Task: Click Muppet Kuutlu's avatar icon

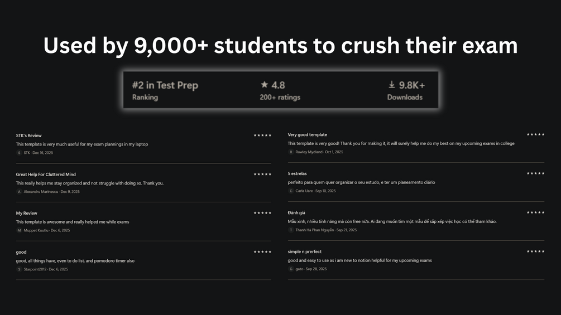Action: pos(19,230)
